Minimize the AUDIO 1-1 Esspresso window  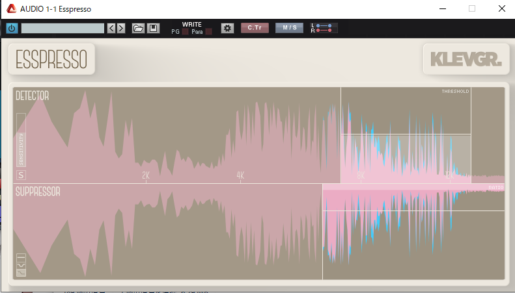click(x=443, y=9)
